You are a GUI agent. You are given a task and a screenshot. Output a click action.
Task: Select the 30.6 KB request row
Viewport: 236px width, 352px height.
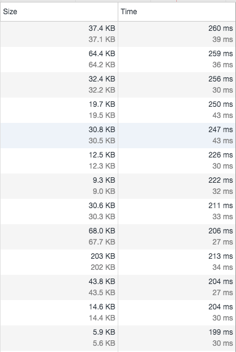(118, 211)
